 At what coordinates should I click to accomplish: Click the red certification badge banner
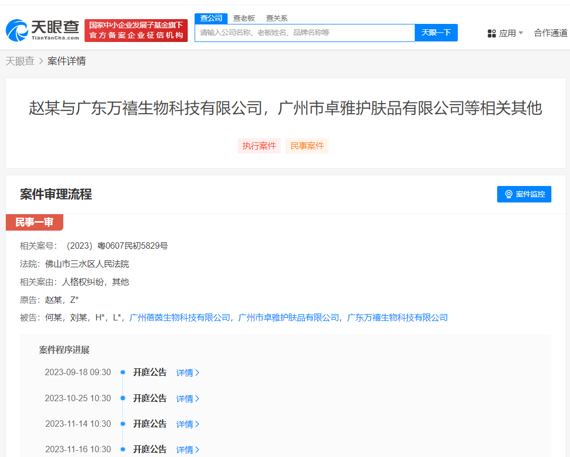136,30
